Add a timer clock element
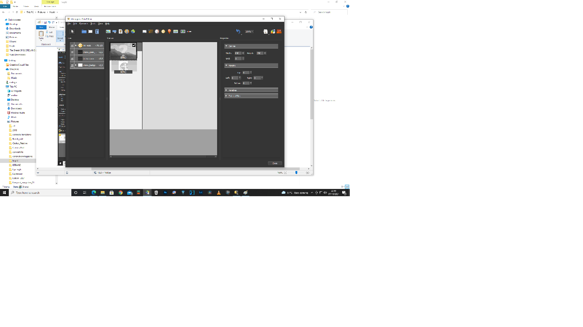583x327 pixels. pos(157,31)
